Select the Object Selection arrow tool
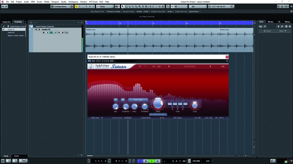The width and height of the screenshot is (293, 164). (x=122, y=6)
